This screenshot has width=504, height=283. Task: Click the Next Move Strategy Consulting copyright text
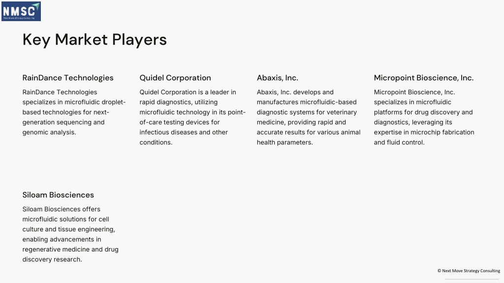(x=469, y=271)
